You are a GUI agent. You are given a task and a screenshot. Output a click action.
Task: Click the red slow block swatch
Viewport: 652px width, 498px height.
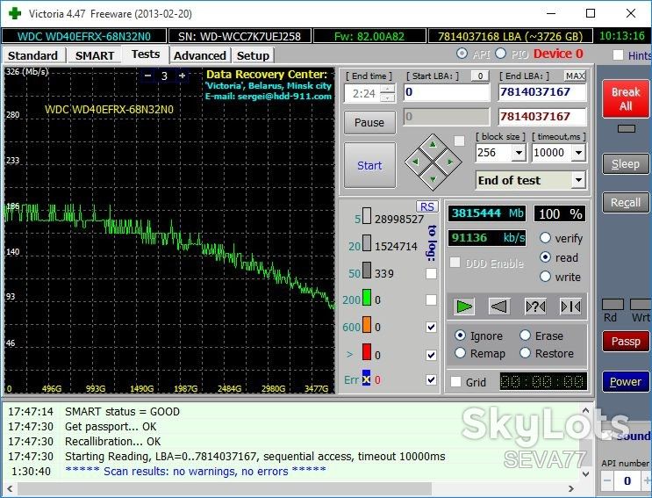[x=366, y=352]
